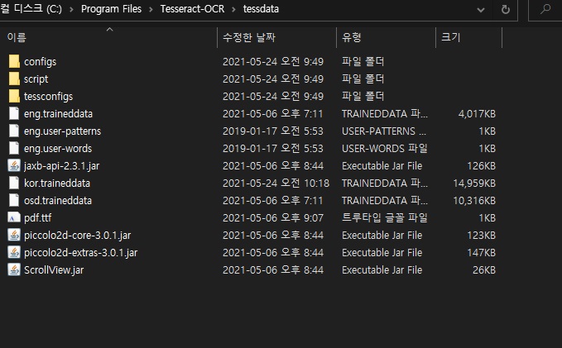Click the jaxb-api-2.3.1.jar Java icon
562x348 pixels.
(x=14, y=165)
